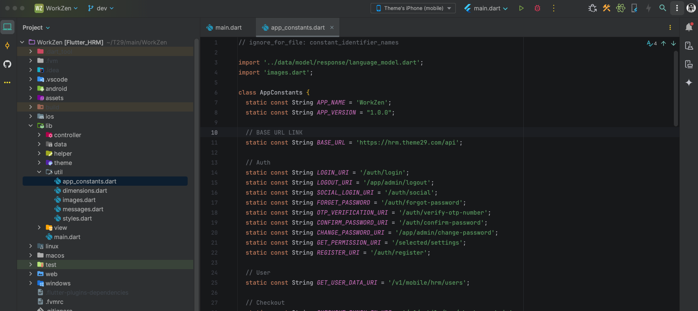This screenshot has width=698, height=311.
Task: Expand the controller folder
Action: pos(39,135)
